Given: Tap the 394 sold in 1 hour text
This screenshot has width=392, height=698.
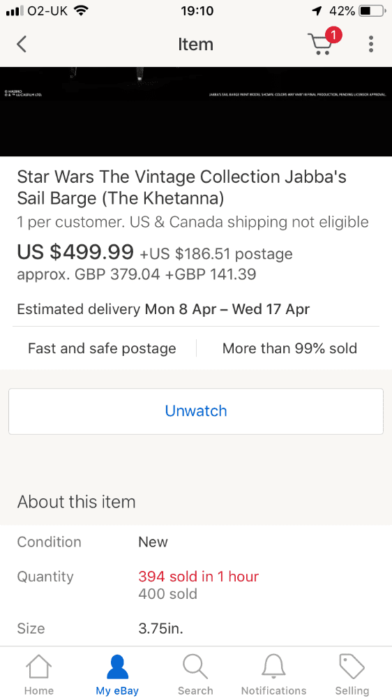Looking at the screenshot, I should [x=199, y=577].
